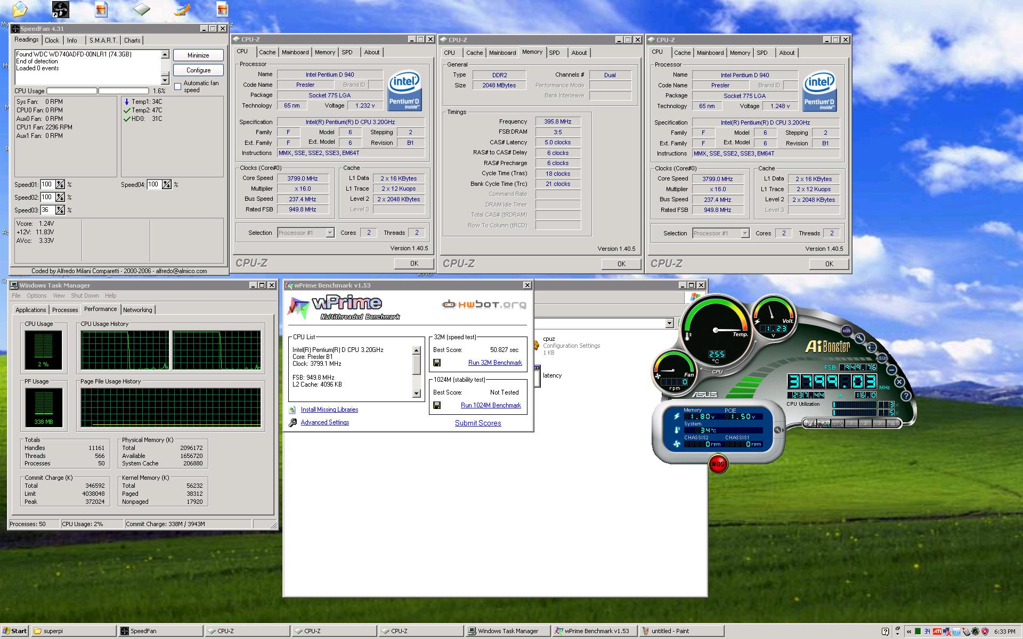Click SpeedFan Minimize button
This screenshot has width=1023, height=639.
pyautogui.click(x=198, y=55)
